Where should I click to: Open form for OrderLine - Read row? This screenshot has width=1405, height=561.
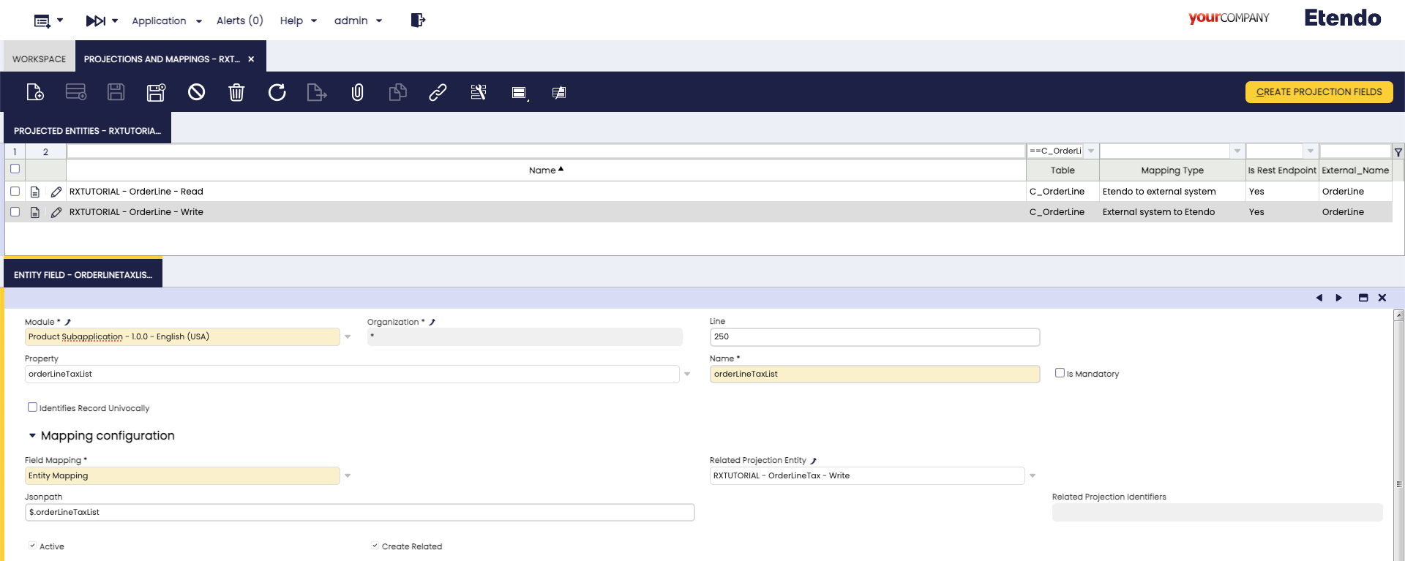pos(34,192)
